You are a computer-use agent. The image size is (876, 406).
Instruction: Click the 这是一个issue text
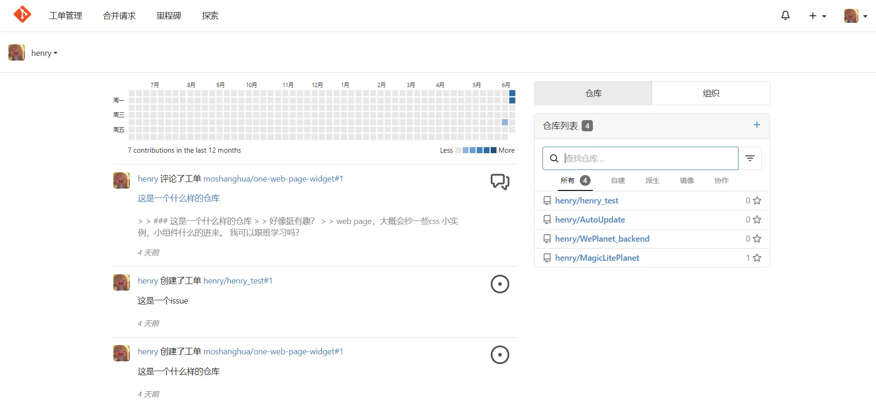click(163, 301)
